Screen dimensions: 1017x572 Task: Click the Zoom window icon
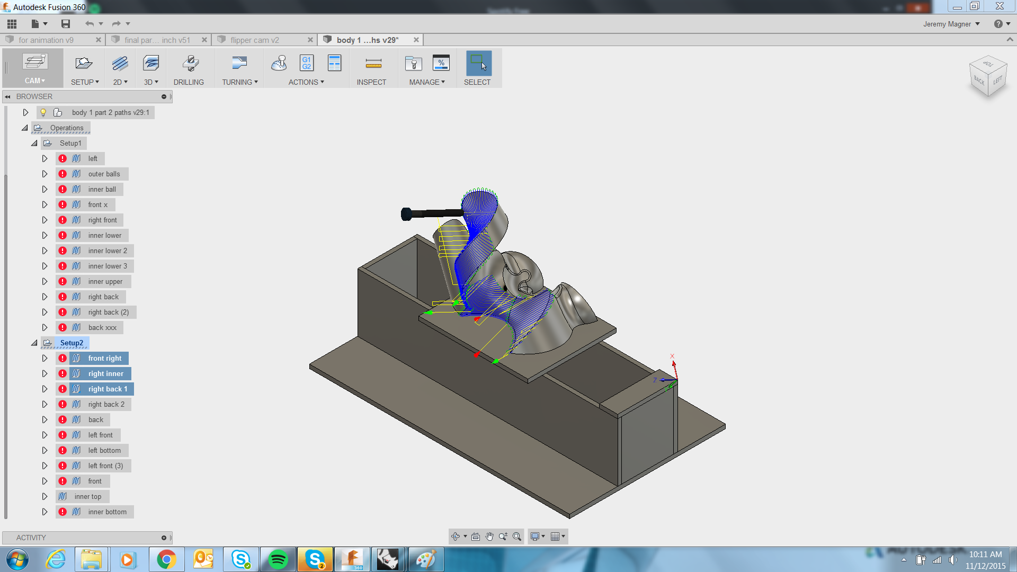(x=503, y=537)
